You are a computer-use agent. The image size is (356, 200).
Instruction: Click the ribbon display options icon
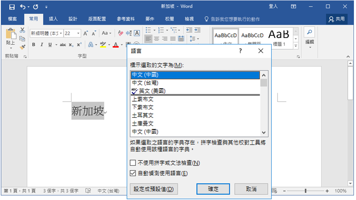(x=293, y=7)
